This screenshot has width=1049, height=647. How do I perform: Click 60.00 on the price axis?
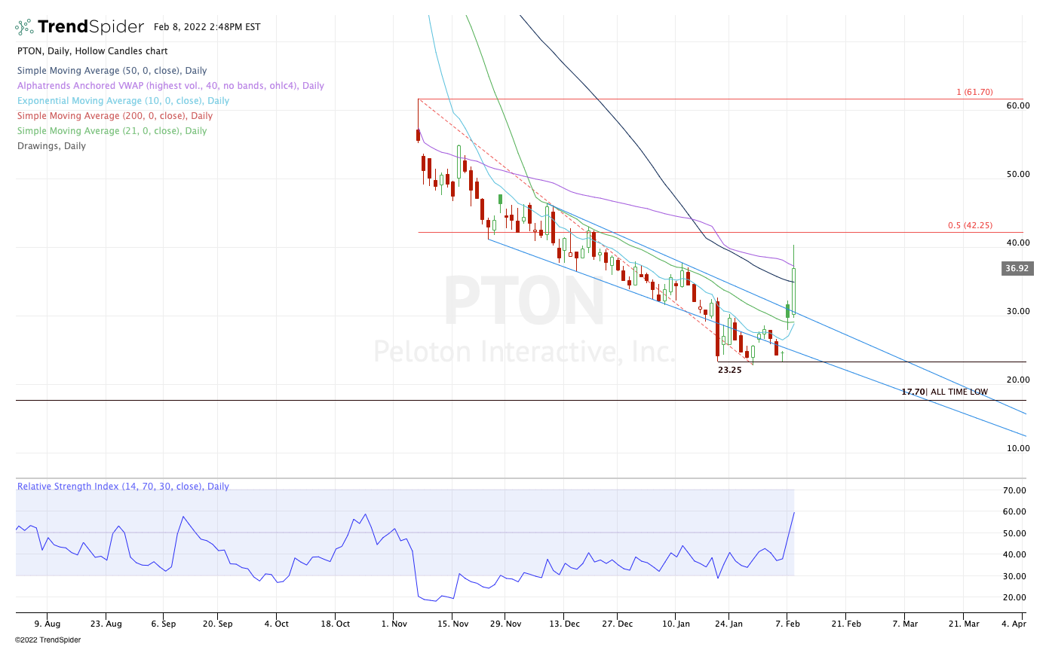[1018, 105]
